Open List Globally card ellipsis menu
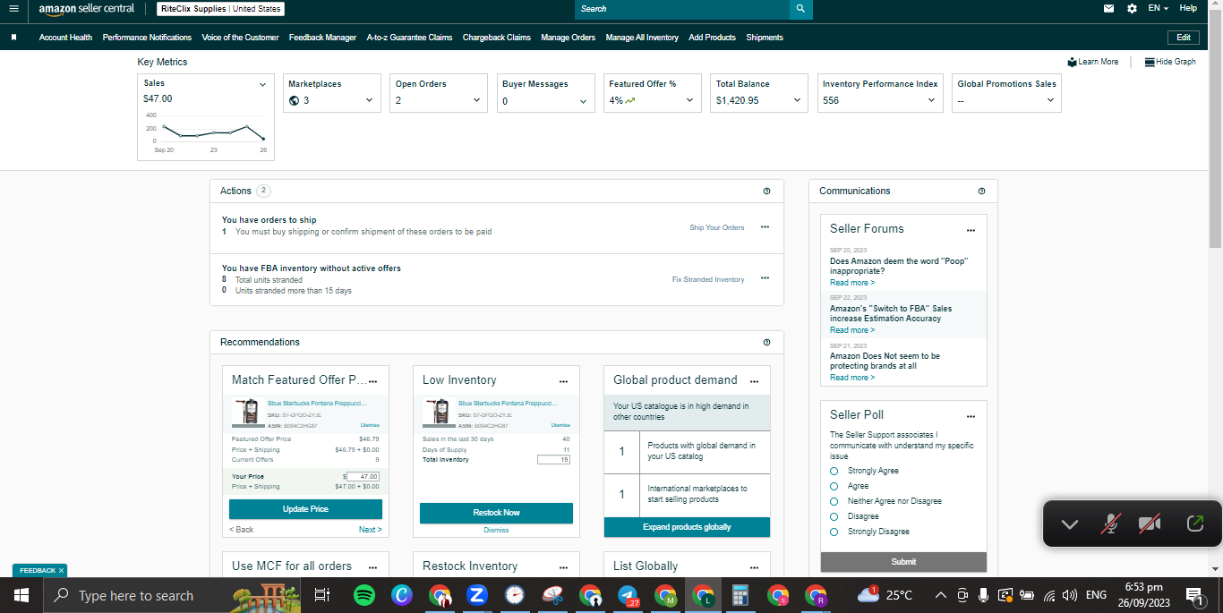1223x613 pixels. tap(754, 567)
